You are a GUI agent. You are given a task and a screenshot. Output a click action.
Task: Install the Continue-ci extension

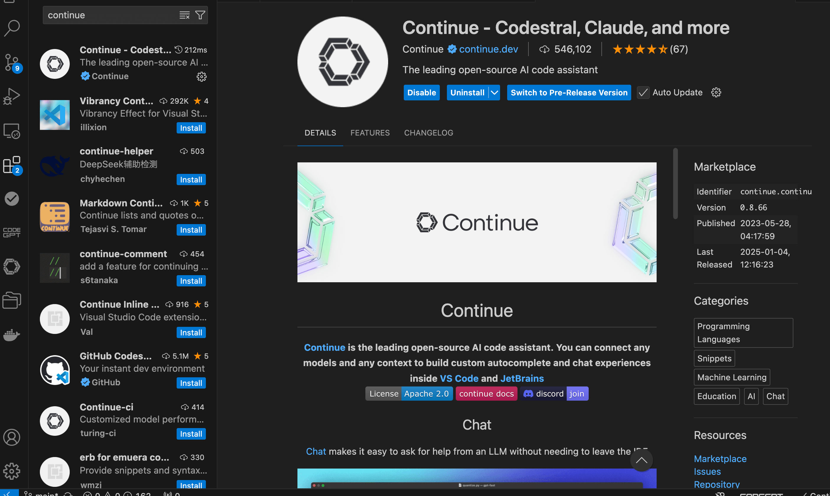(191, 434)
